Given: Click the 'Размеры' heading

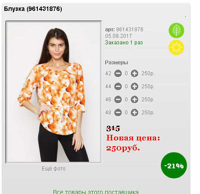Looking at the screenshot, I should [x=117, y=63].
